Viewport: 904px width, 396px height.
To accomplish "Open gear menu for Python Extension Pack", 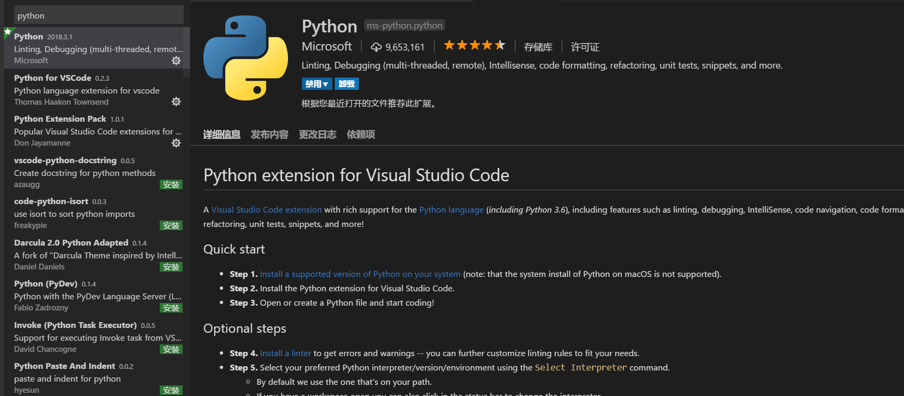I will [x=176, y=143].
